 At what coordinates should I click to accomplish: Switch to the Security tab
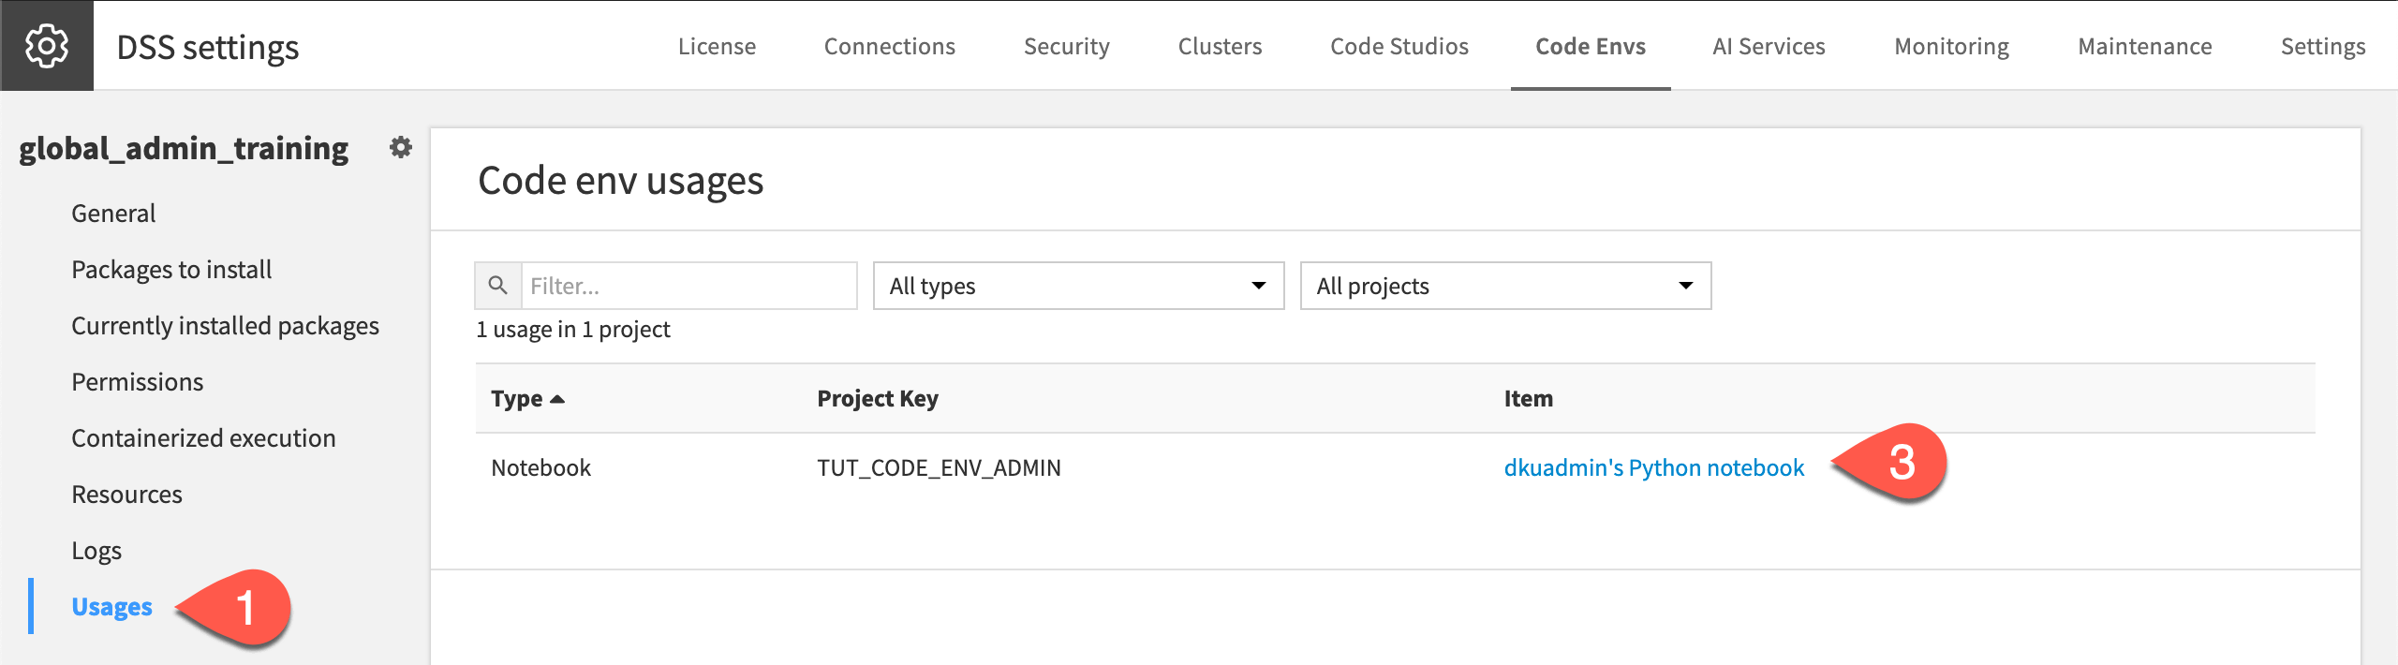pos(1066,46)
